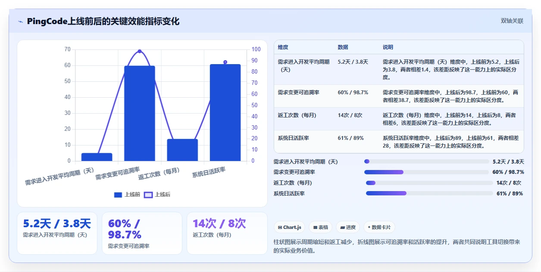This screenshot has width=541, height=272.
Task: Click 系统日活跃率 in the table's first column
Action: (x=293, y=138)
